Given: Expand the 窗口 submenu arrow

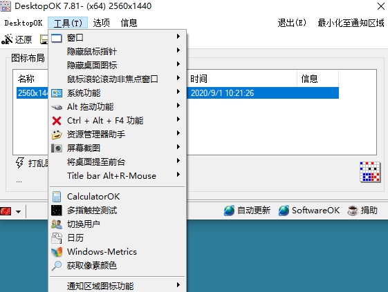Looking at the screenshot, I should [x=178, y=37].
